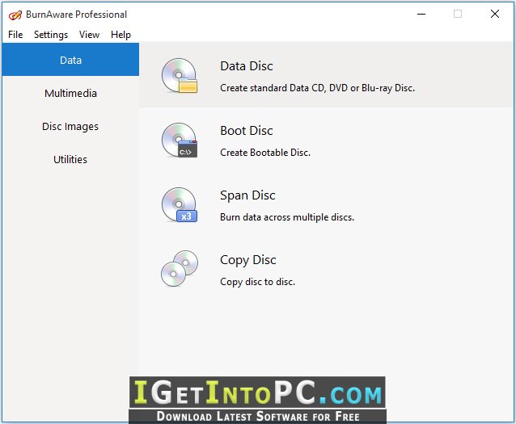Open Copy Disc via its title
516x424 pixels.
click(x=247, y=260)
